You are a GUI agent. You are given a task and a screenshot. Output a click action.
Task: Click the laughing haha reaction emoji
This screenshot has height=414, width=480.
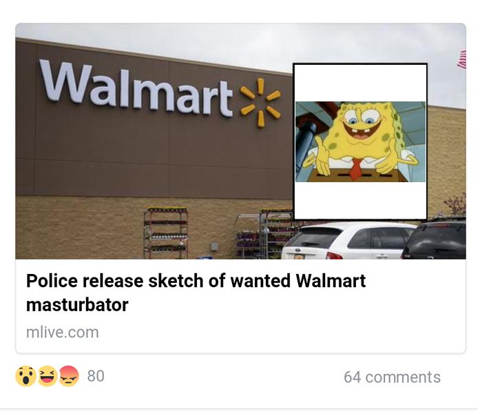tap(47, 375)
